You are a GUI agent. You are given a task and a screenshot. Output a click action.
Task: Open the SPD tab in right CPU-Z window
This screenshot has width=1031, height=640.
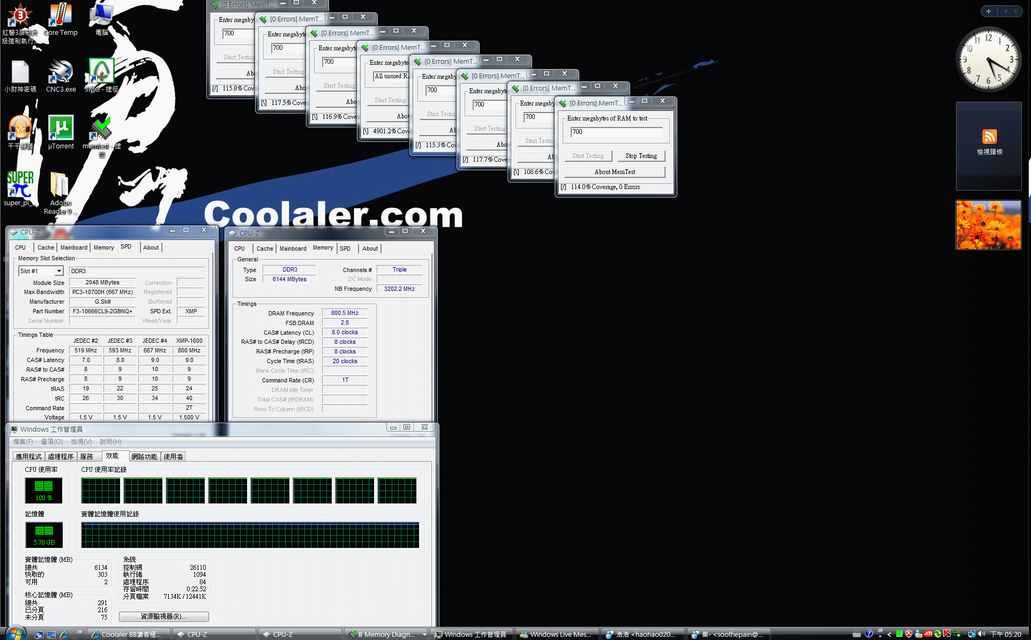point(345,249)
